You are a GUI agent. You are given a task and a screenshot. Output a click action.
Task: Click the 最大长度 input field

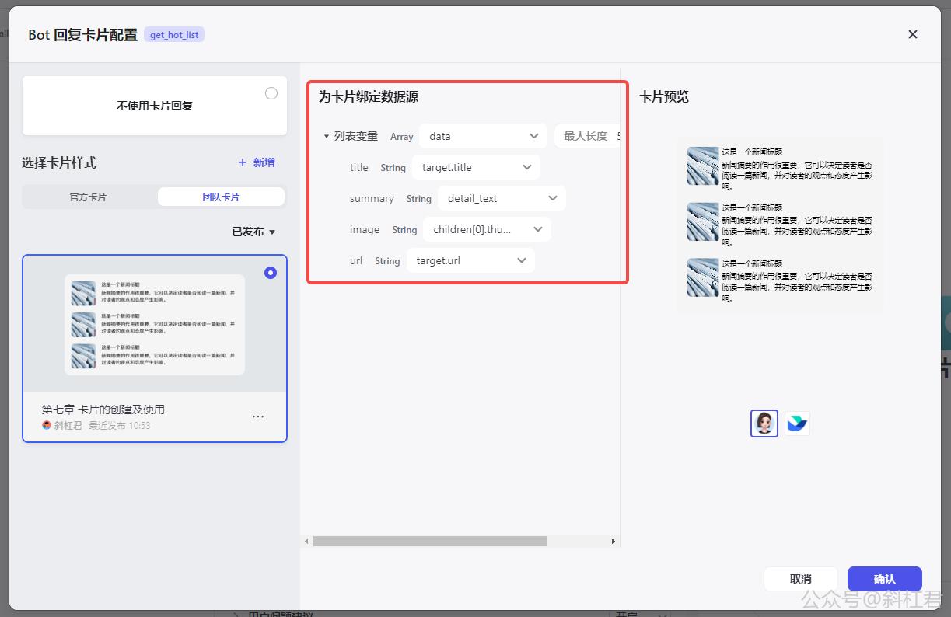coord(588,136)
